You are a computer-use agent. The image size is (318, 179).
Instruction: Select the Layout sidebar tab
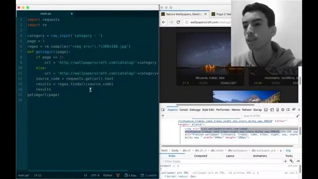pos(230,156)
